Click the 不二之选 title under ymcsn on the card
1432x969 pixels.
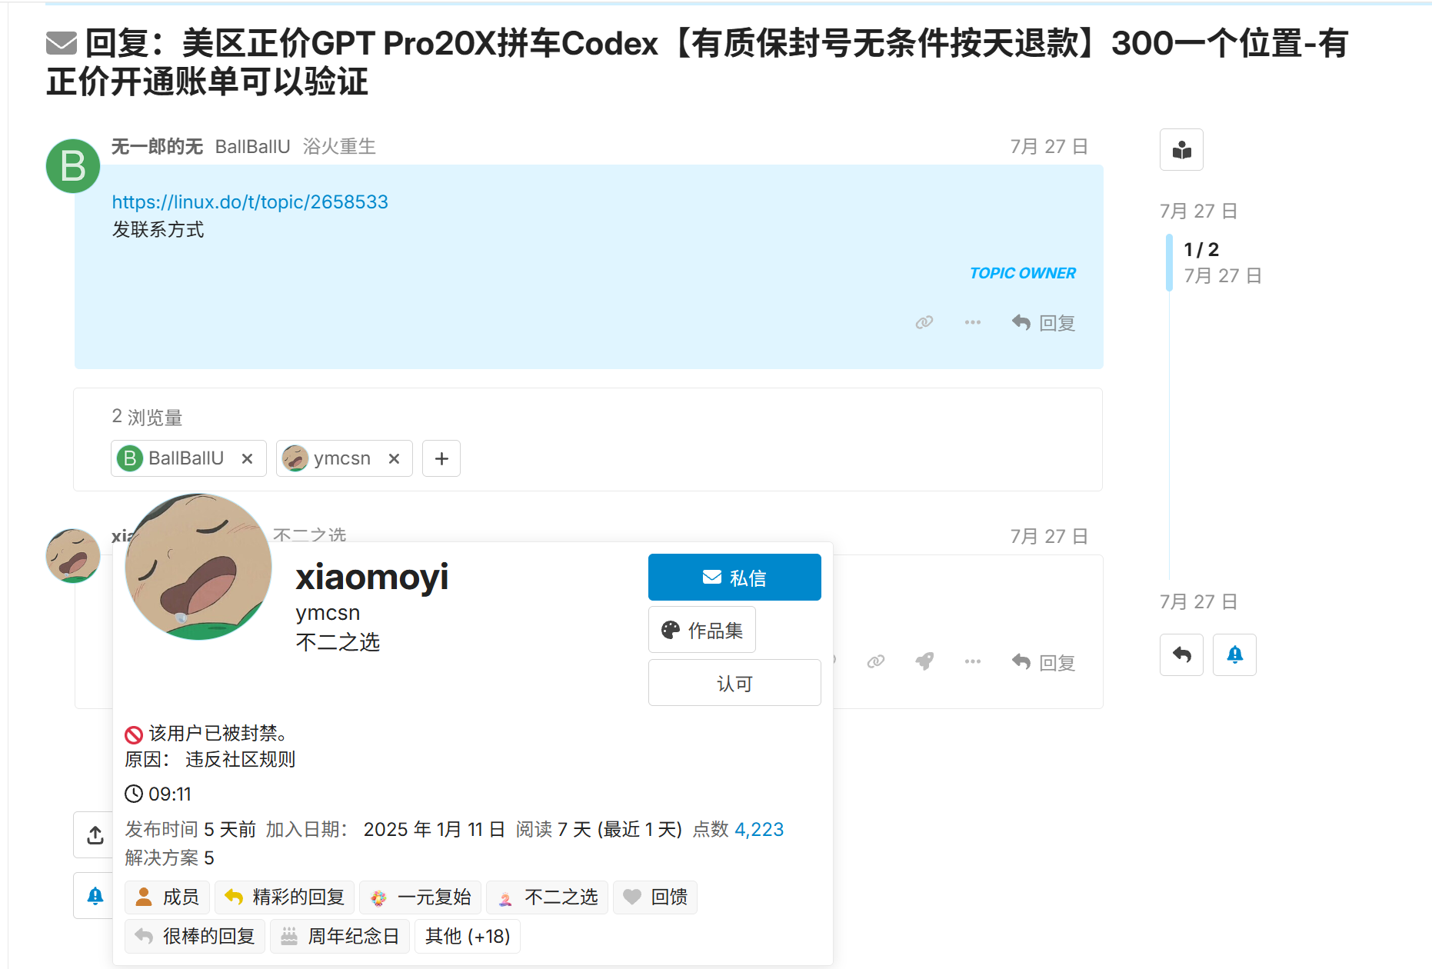coord(338,642)
